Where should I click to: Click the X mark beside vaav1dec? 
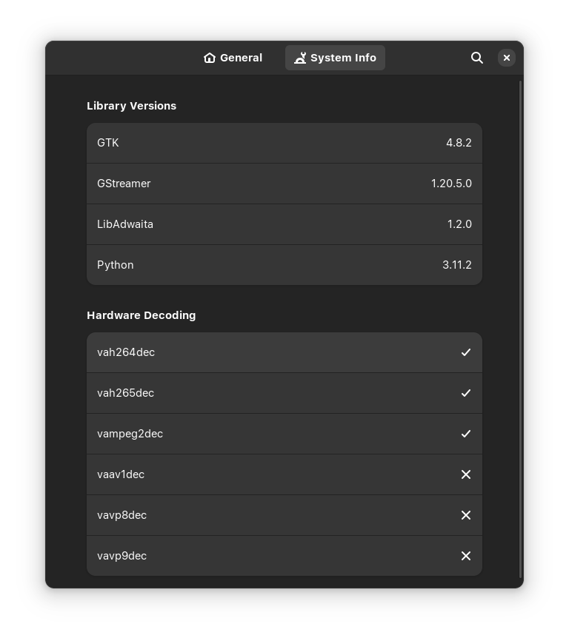tap(465, 474)
